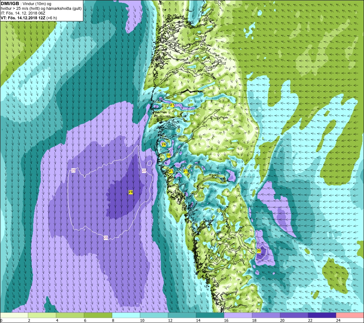Screen dimensions: 364x323
Task: Click the white 25 contour label at the contour's bottom
Action: pos(106,237)
